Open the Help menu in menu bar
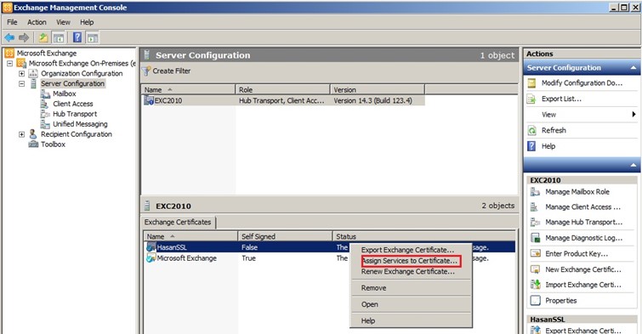Viewport: 642px width, 334px height. 87,22
